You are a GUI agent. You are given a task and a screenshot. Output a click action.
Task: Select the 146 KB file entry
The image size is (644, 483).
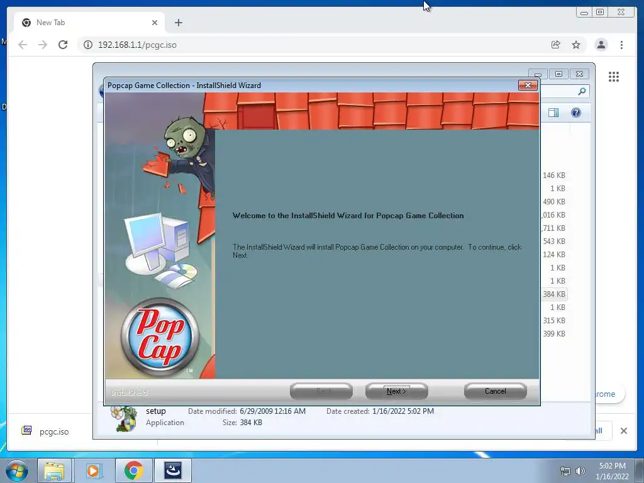coord(554,175)
